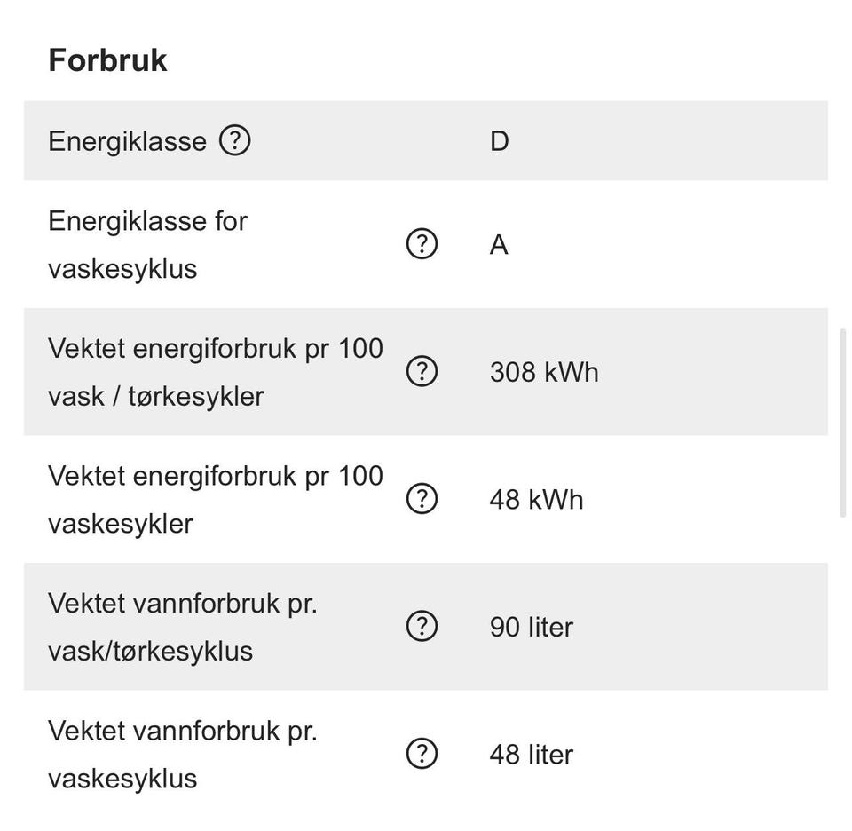Click the Forbruk section heading
The image size is (852, 831).
pos(107,60)
